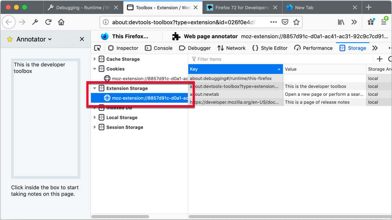Go back using the browser back arrow

[x=9, y=22]
